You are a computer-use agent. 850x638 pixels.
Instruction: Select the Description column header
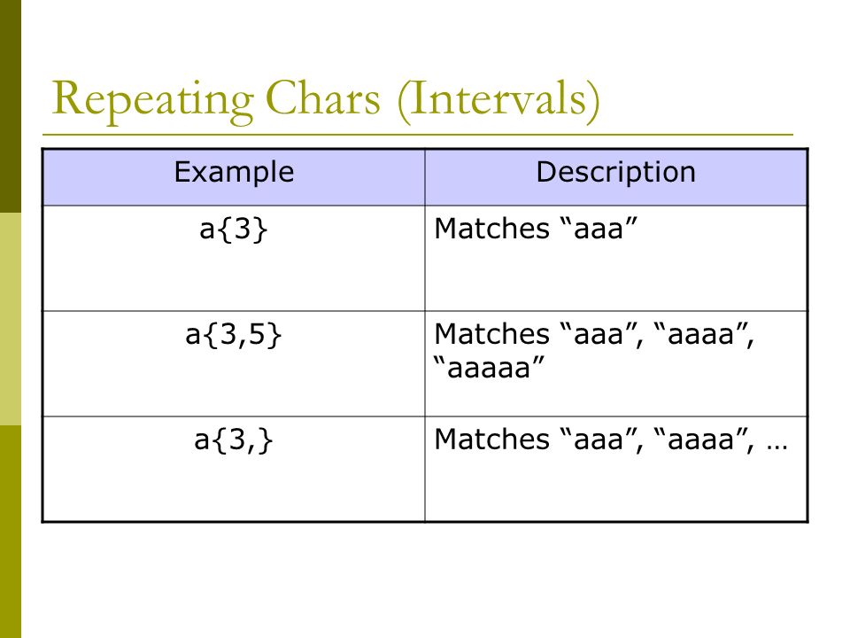pyautogui.click(x=616, y=172)
